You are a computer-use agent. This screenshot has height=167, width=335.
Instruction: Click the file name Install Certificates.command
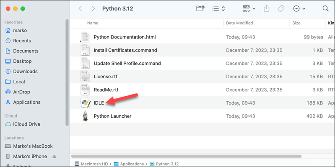coord(125,50)
